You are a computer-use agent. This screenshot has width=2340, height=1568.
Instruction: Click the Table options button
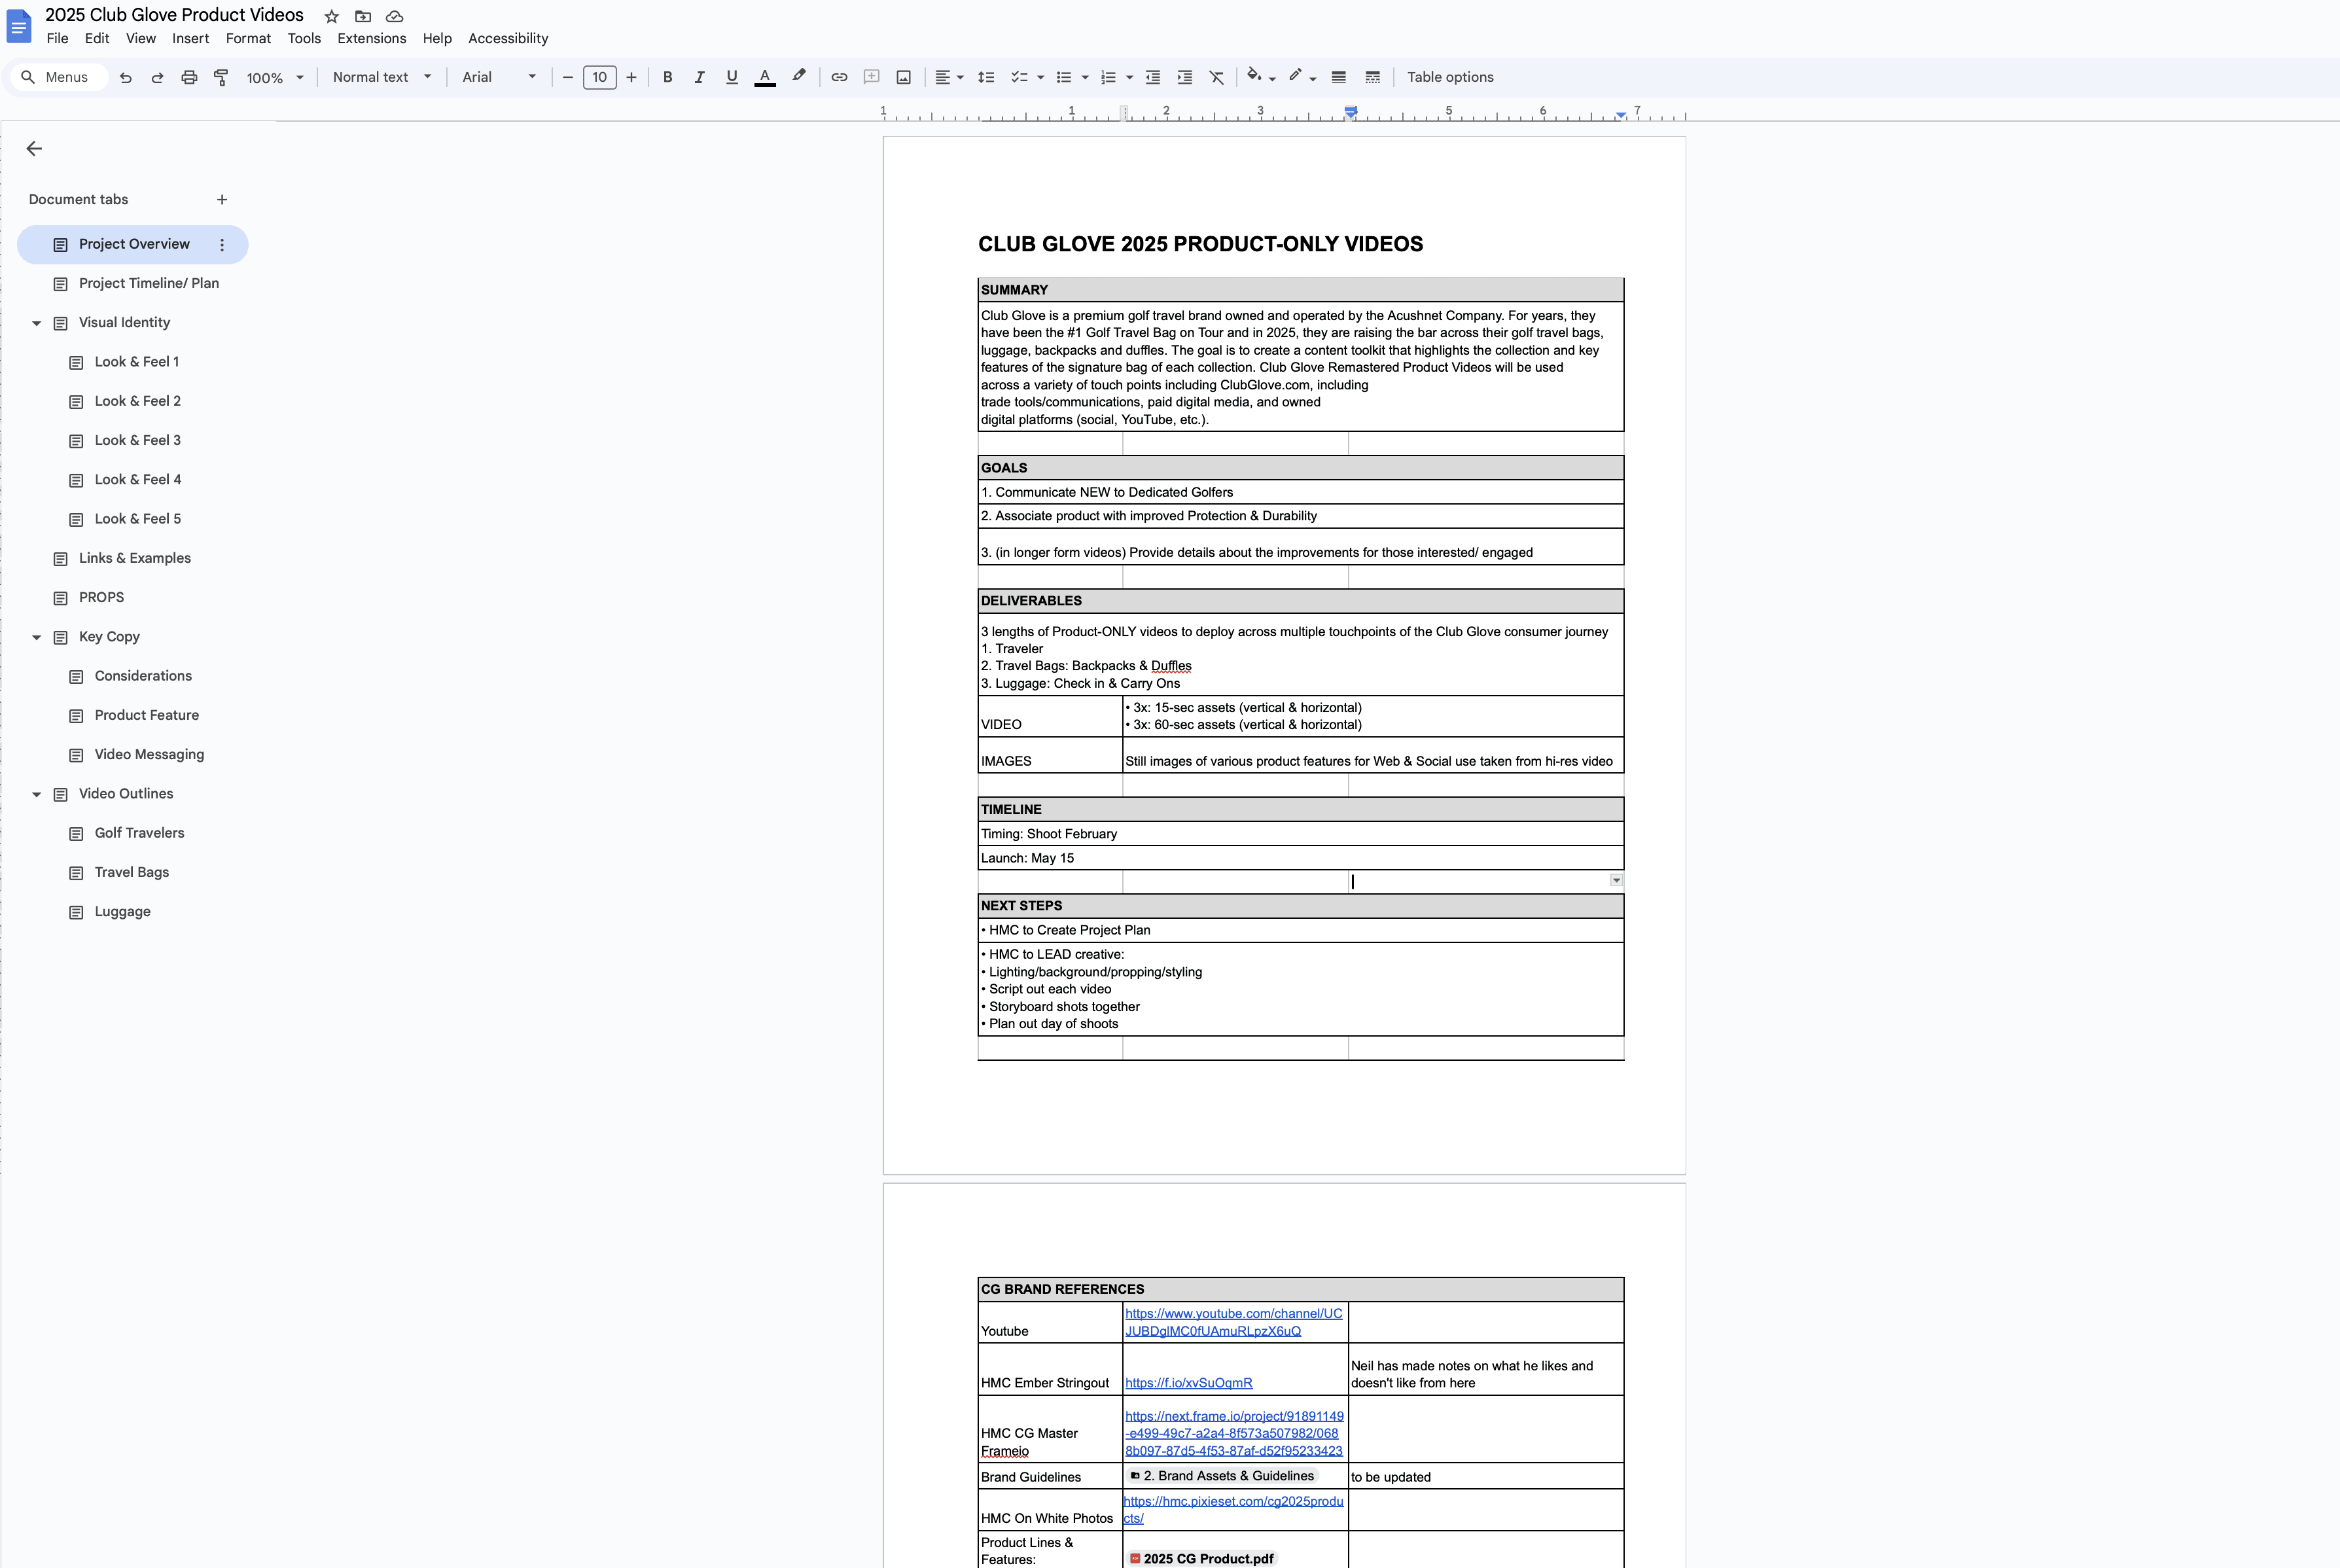[1449, 77]
